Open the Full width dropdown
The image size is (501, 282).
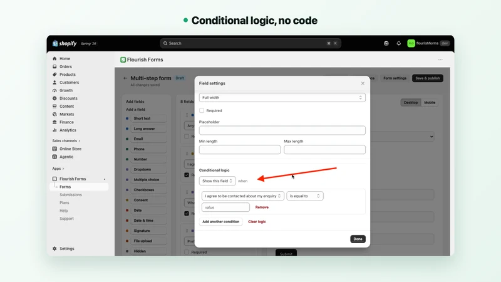(282, 98)
